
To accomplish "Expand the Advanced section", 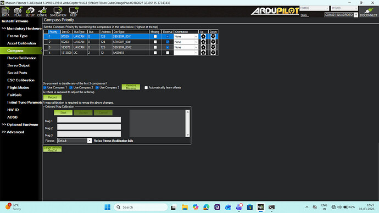I will [x=13, y=132].
